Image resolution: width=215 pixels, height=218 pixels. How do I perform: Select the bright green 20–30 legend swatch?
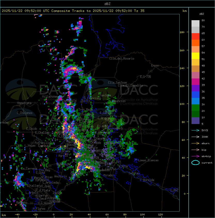tap(195, 108)
